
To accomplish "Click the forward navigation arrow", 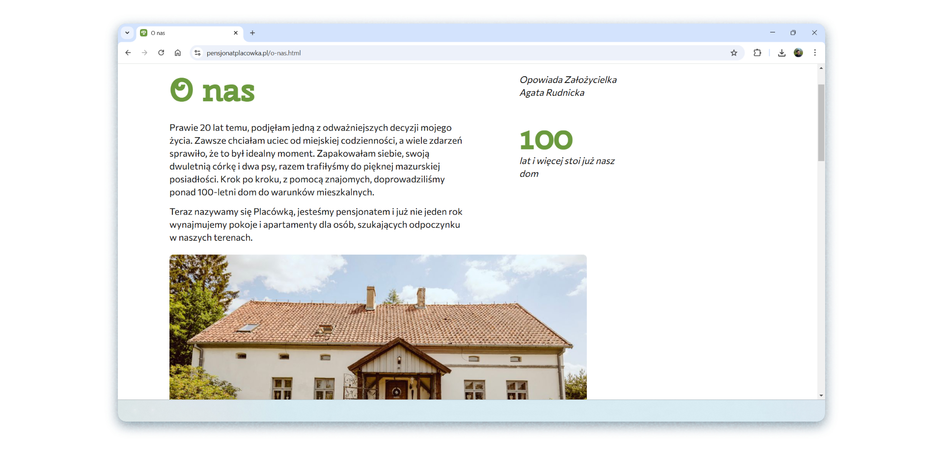I will click(x=144, y=53).
